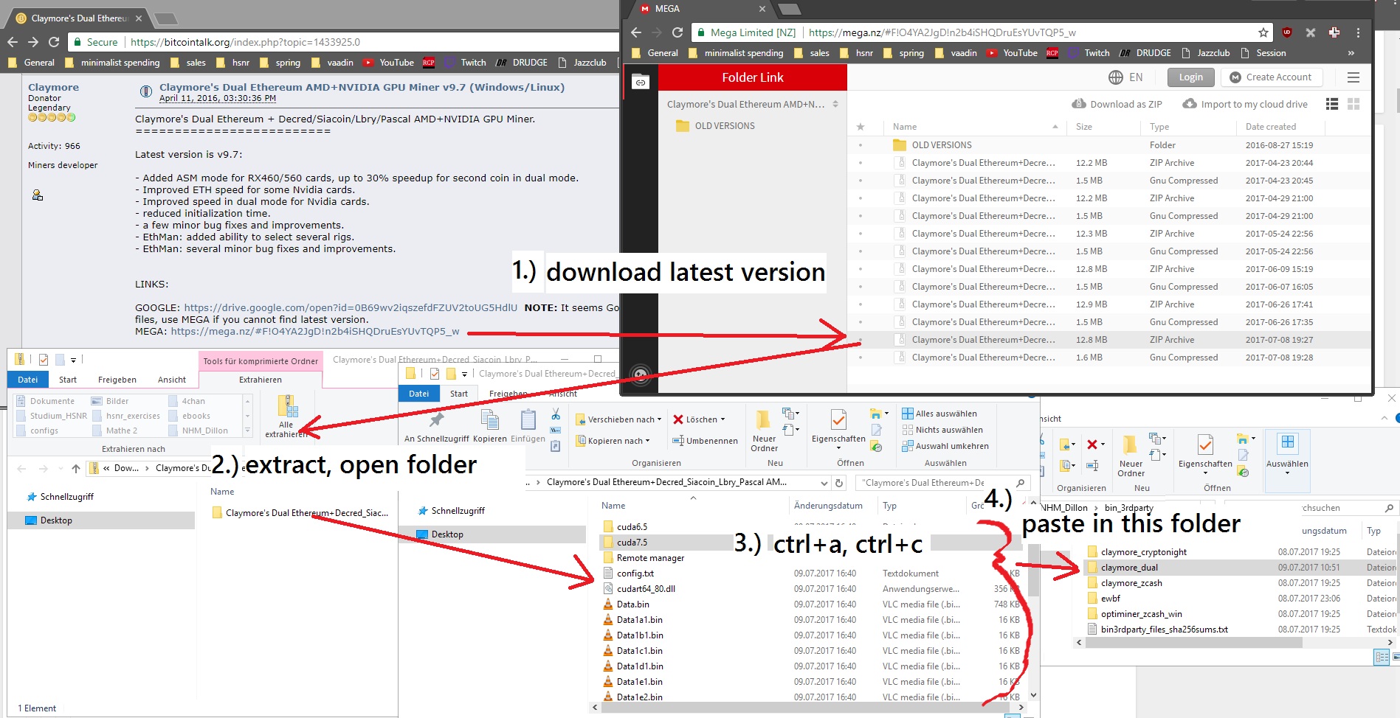Select cuda7.5 folder in middle explorer
The image size is (1400, 718).
tap(632, 543)
